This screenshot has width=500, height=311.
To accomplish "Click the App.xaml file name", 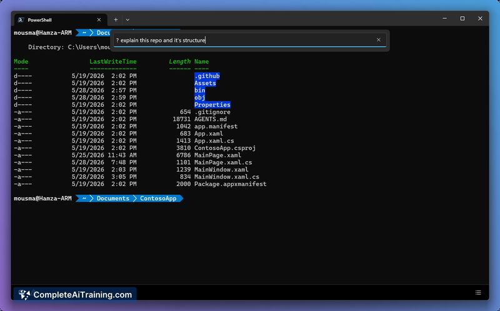I will click(209, 134).
